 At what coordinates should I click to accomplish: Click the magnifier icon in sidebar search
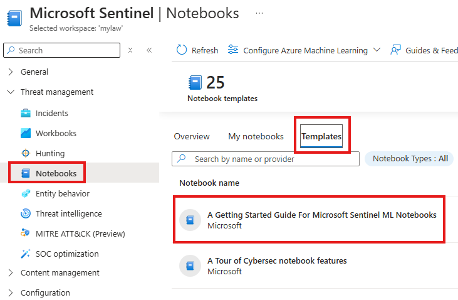pyautogui.click(x=11, y=50)
